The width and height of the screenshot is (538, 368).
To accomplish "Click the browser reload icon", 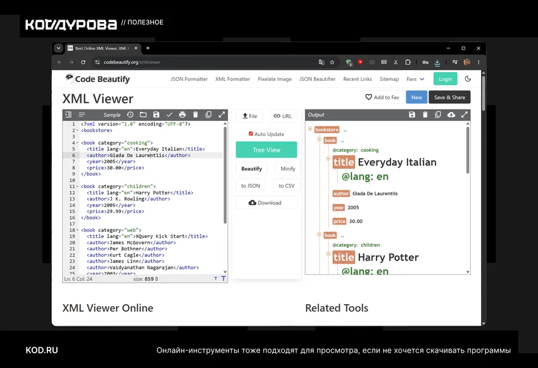I will (83, 62).
